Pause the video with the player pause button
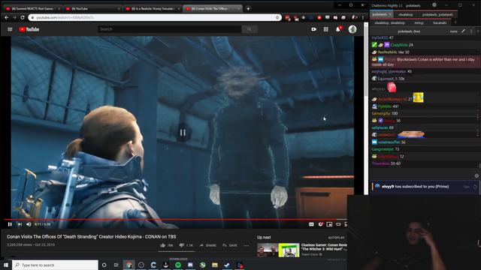This screenshot has height=270, width=481. point(10,224)
